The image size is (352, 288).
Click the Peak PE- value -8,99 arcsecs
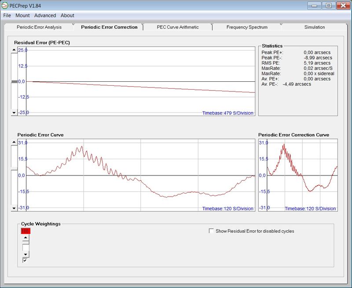tap(318, 58)
